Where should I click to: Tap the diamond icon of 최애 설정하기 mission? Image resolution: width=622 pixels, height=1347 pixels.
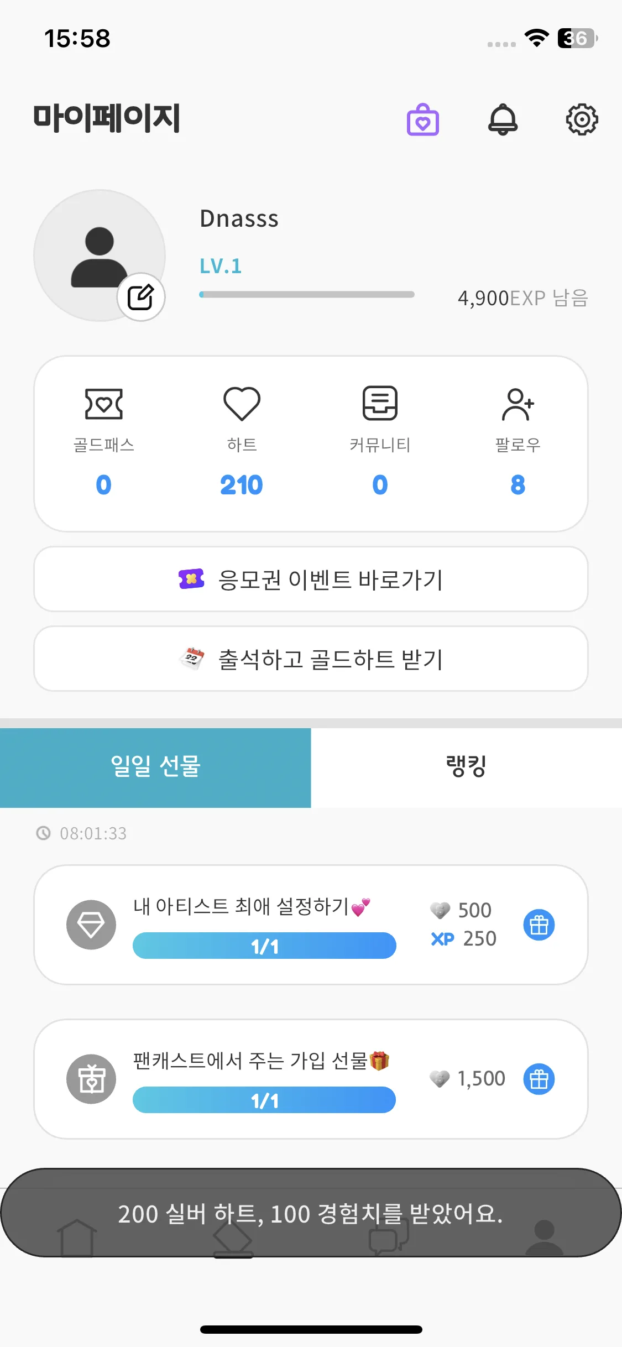(x=91, y=925)
